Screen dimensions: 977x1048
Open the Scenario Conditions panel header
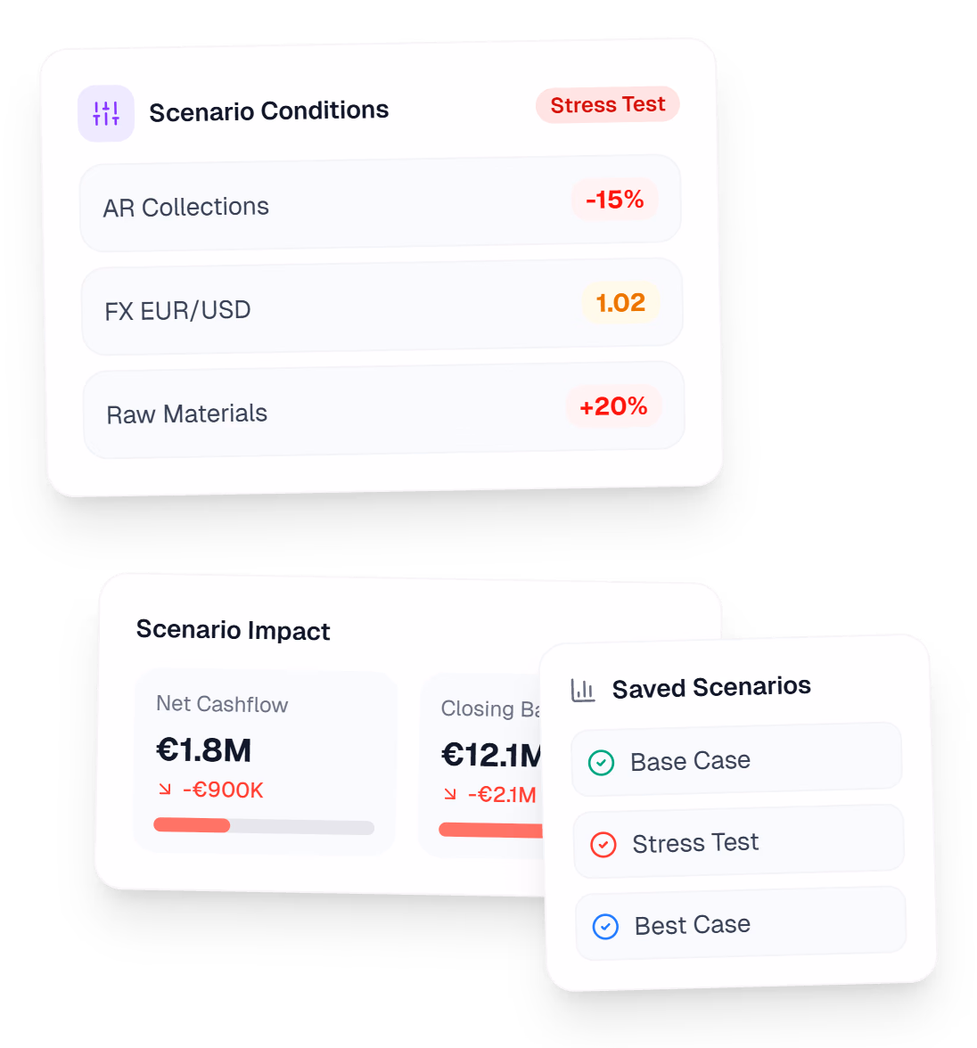coord(268,111)
